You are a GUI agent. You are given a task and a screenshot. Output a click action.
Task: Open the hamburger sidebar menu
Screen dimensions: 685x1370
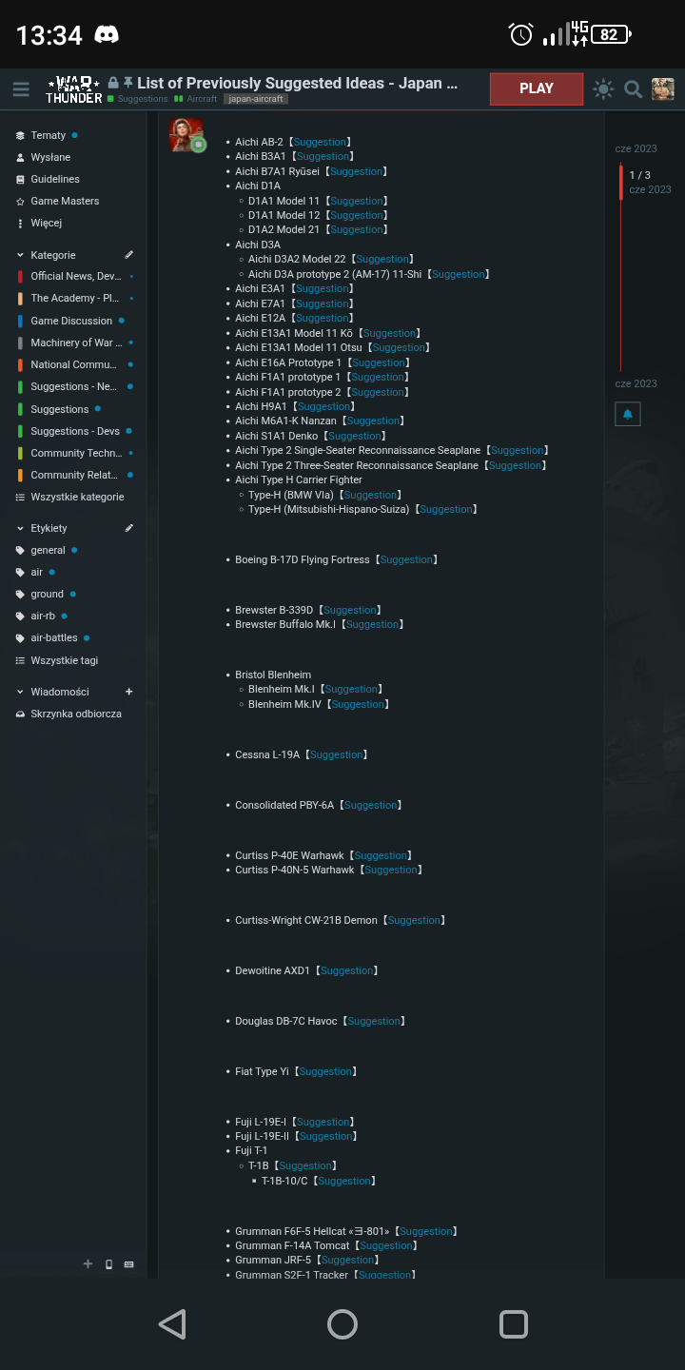click(x=21, y=89)
